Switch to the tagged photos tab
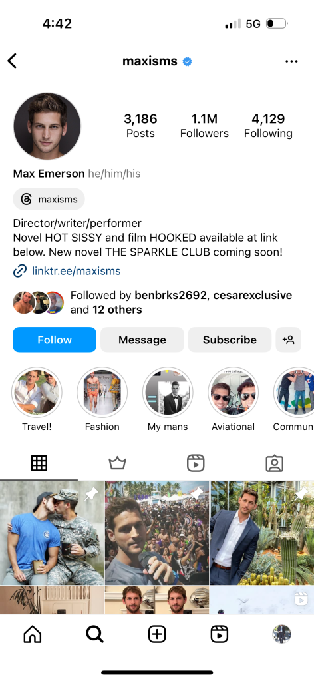The height and width of the screenshot is (681, 314). point(275,463)
